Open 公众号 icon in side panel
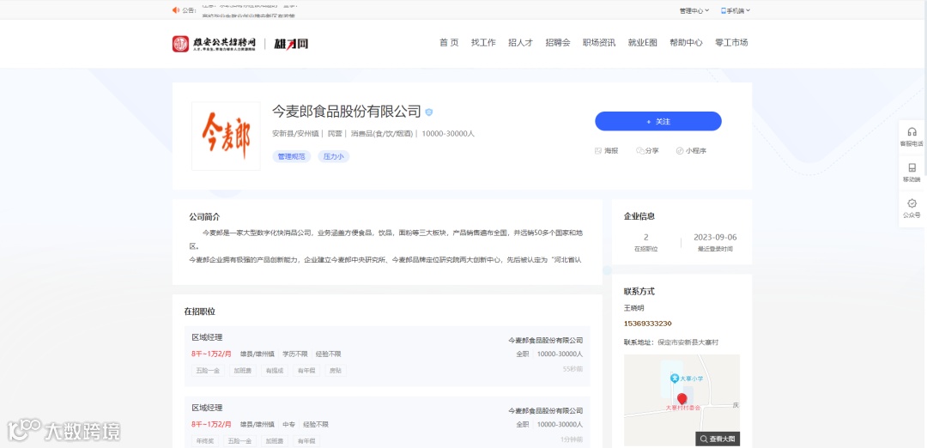This screenshot has height=448, width=927. pos(912,203)
